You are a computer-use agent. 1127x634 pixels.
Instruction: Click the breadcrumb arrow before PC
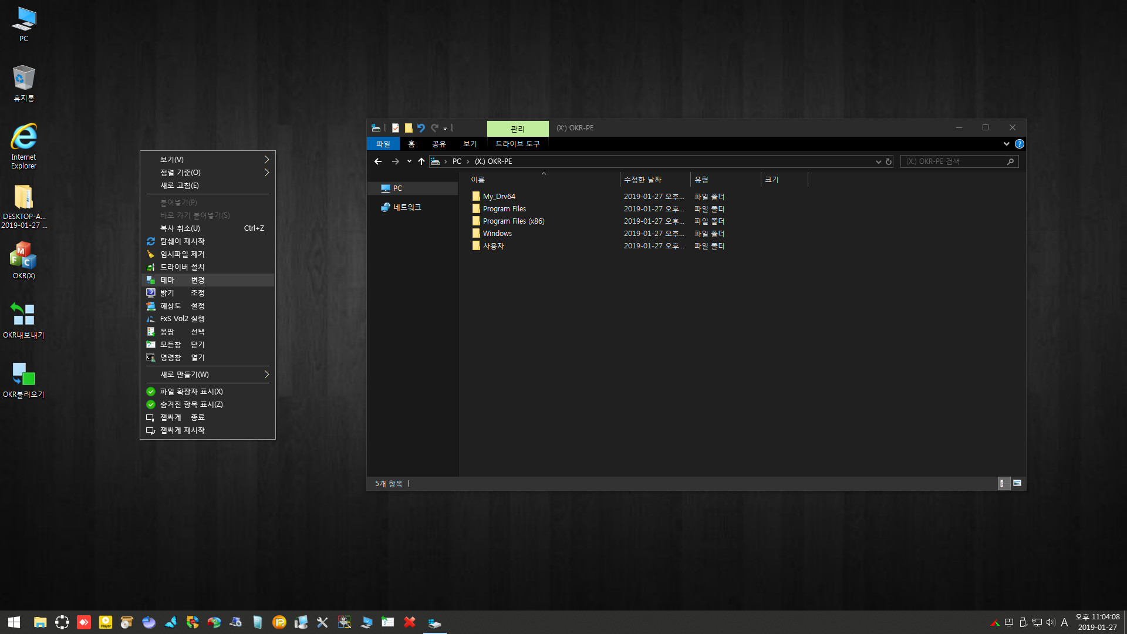click(x=446, y=161)
